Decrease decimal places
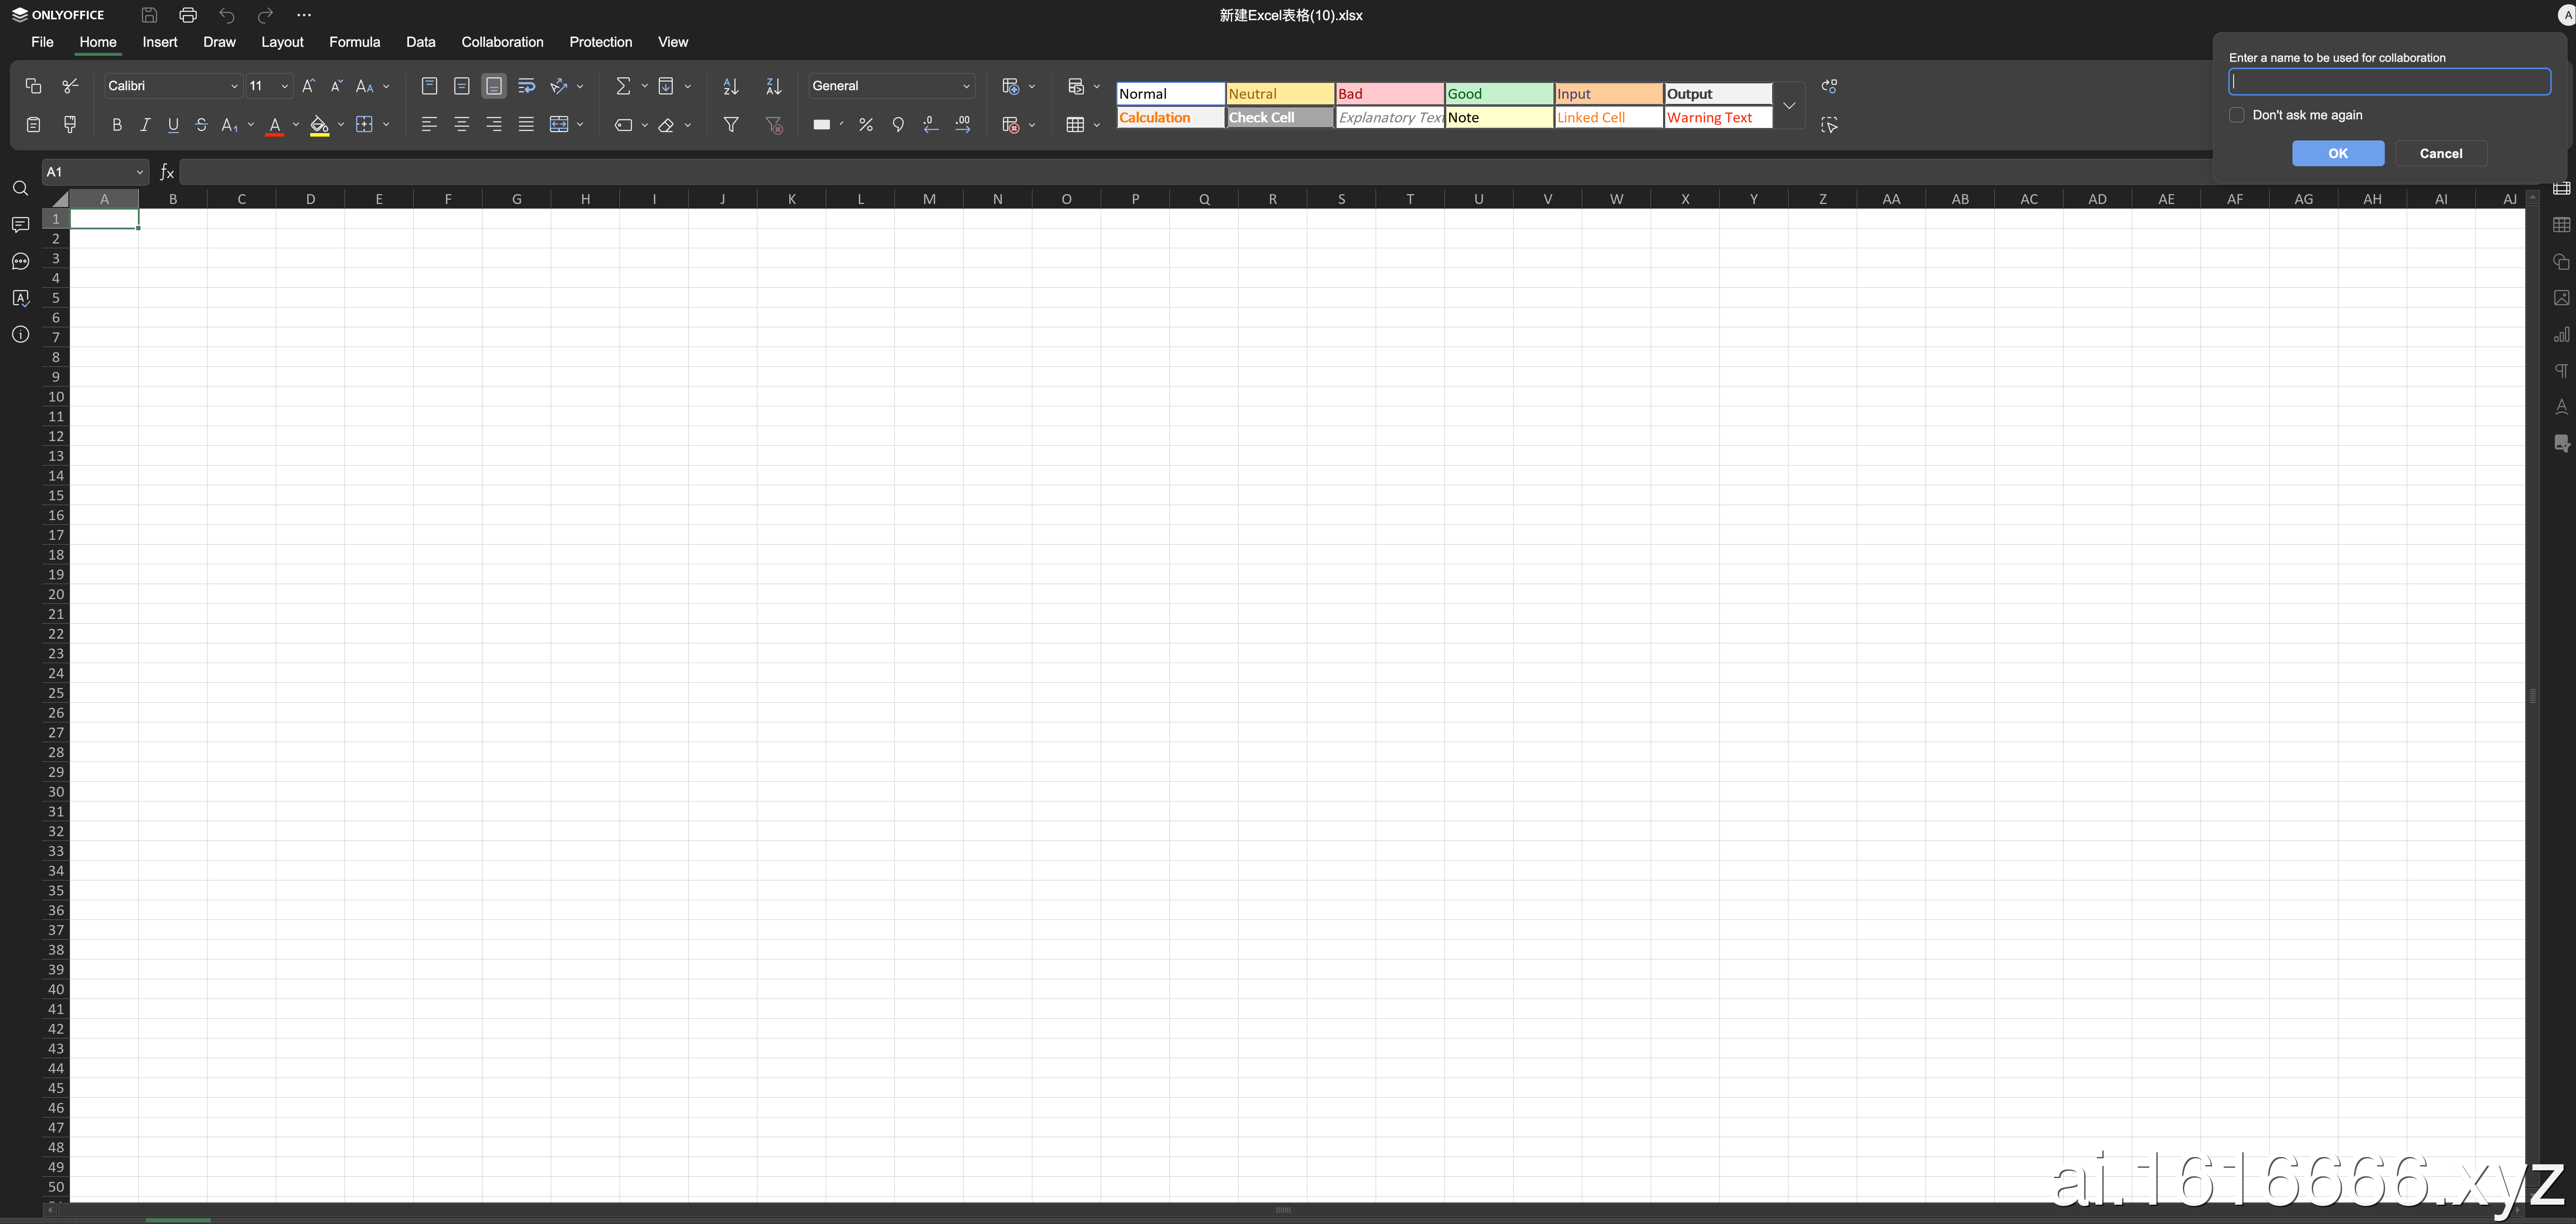 tap(931, 125)
